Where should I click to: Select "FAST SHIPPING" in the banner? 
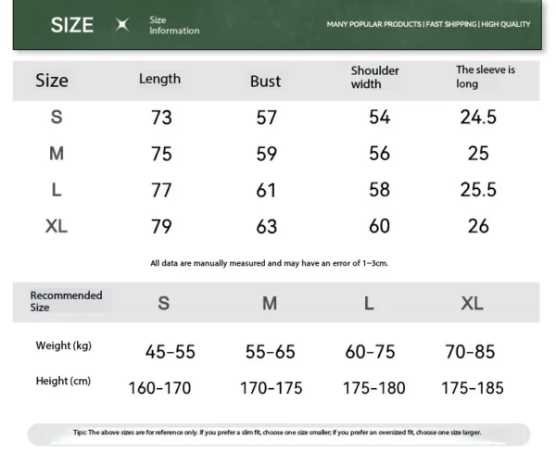(451, 23)
